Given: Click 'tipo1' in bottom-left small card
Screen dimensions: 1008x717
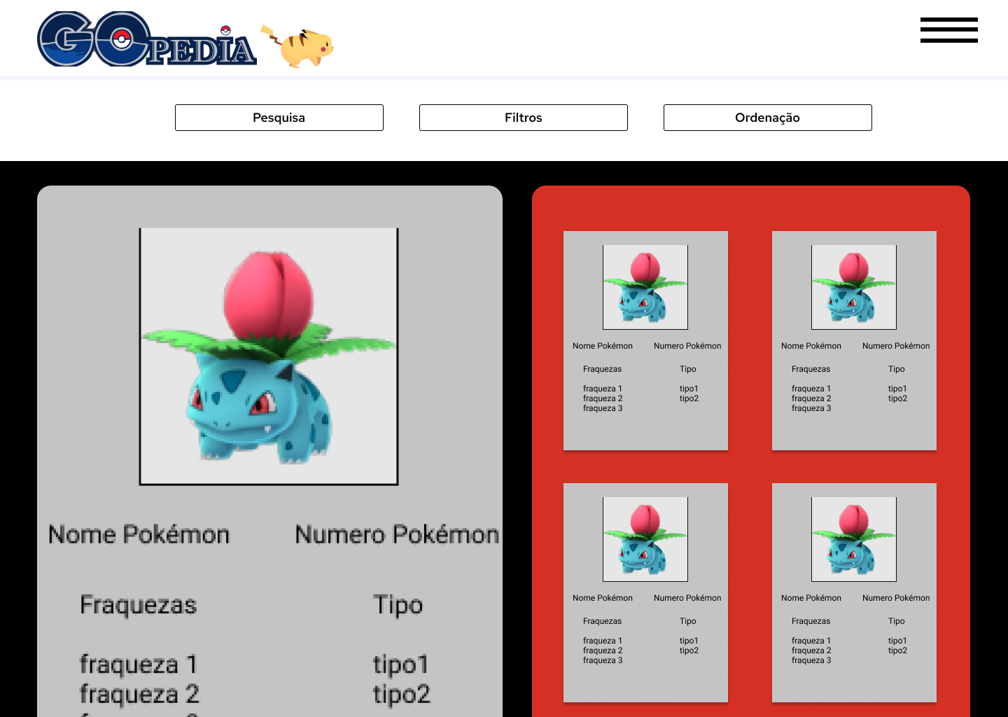Looking at the screenshot, I should 689,641.
